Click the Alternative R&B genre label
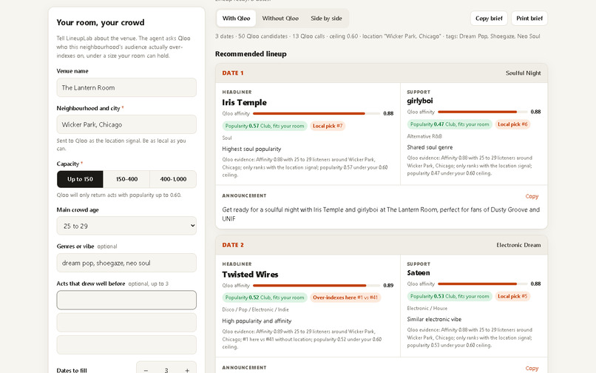 (424, 136)
